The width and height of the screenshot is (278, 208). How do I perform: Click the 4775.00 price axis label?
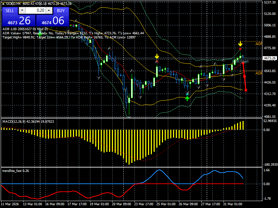[x=270, y=48]
